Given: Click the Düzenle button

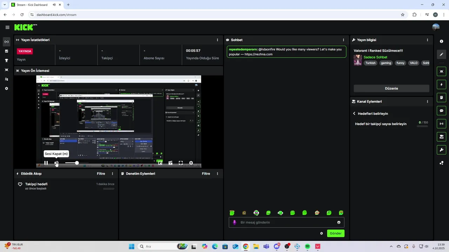Looking at the screenshot, I should pos(391,89).
